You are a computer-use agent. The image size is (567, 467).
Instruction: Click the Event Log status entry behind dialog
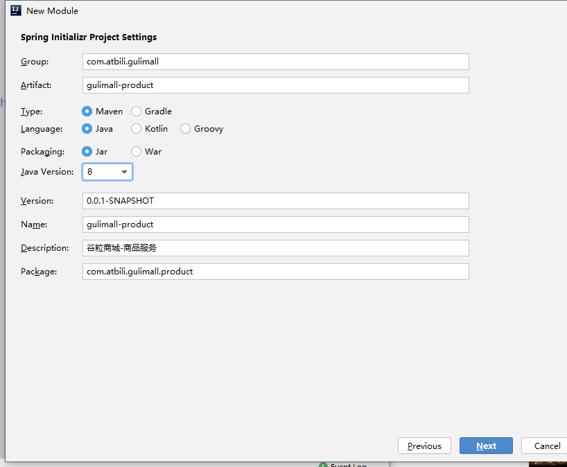click(x=343, y=465)
